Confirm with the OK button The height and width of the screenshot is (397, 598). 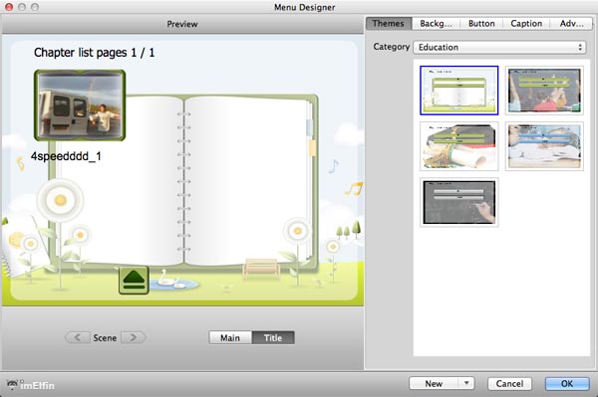(567, 384)
